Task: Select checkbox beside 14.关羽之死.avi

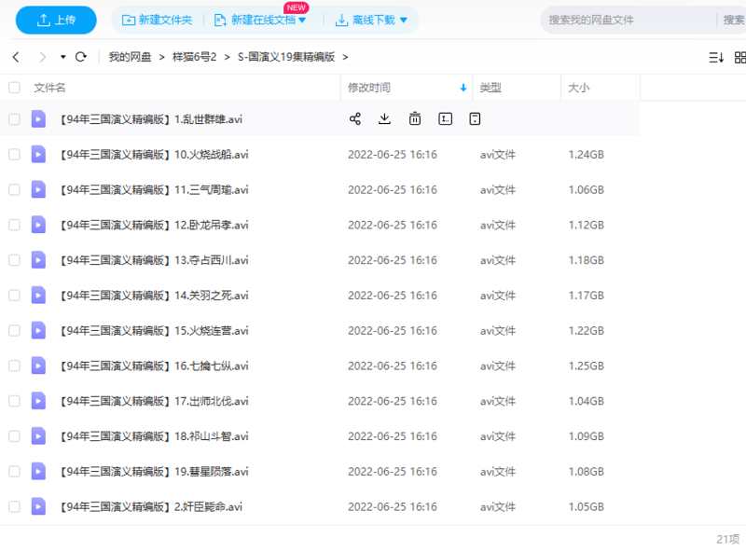Action: 14,296
